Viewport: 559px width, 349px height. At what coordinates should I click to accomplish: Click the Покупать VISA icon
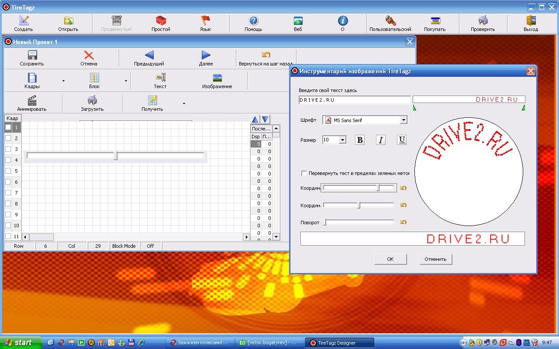coord(435,21)
